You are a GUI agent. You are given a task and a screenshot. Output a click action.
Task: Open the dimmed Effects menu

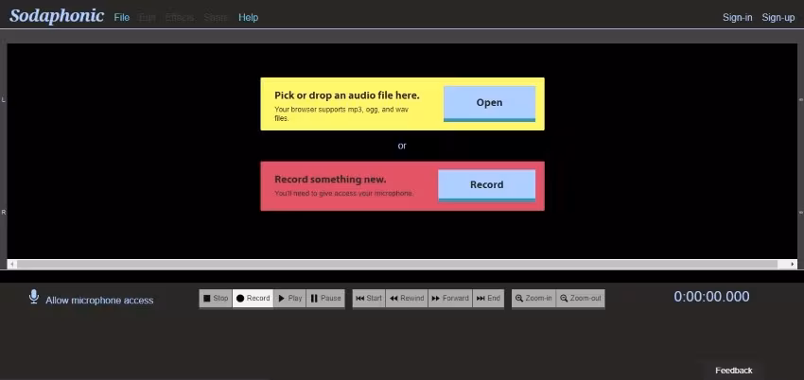[x=180, y=17]
